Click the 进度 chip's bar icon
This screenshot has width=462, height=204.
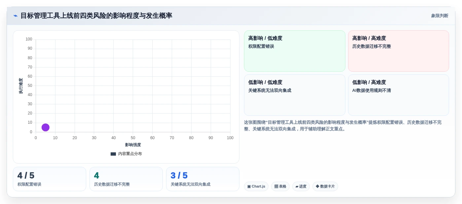[x=297, y=187]
